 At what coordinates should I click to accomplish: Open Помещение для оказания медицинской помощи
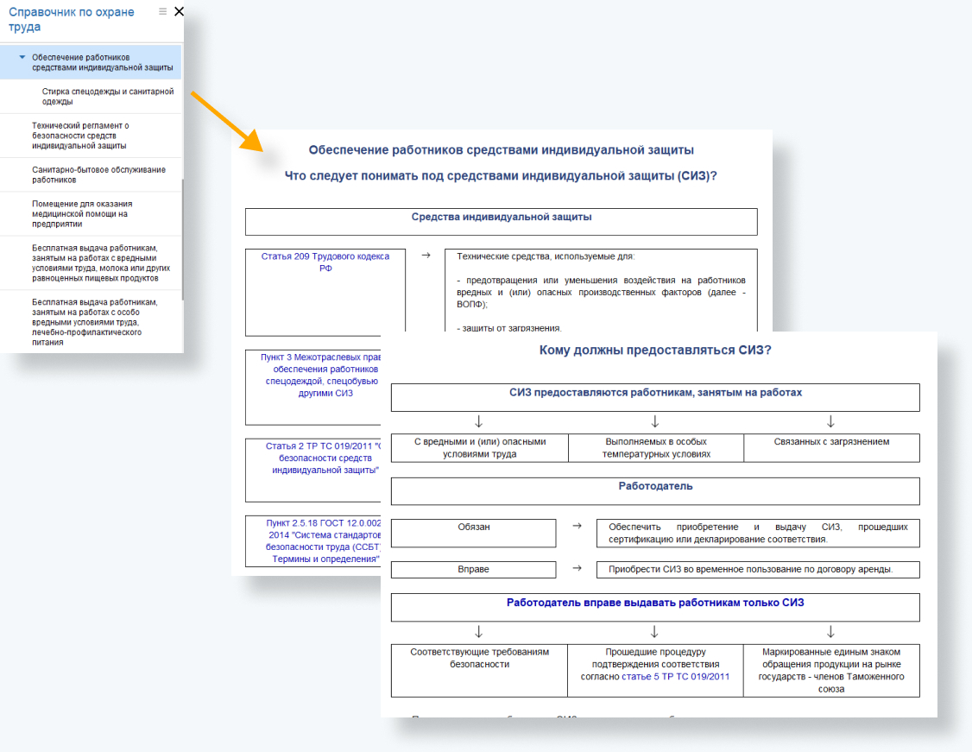pos(82,213)
